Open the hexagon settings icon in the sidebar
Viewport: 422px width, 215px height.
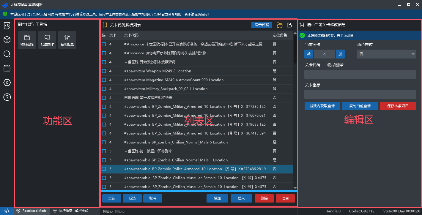(7, 83)
